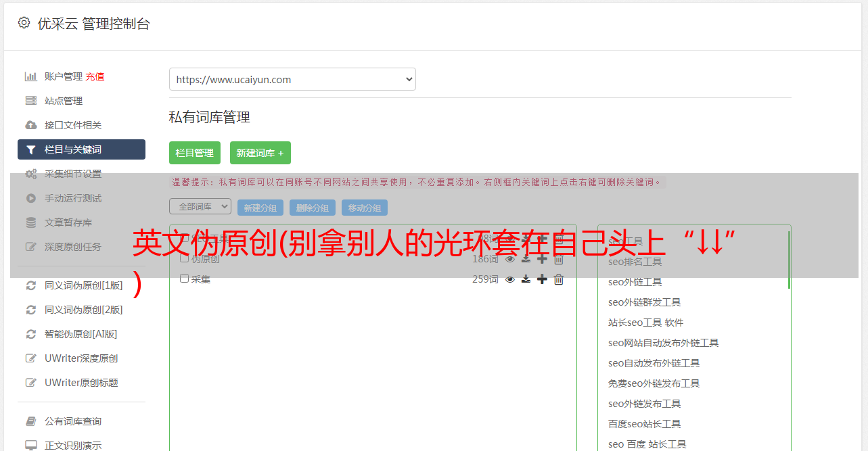Open 账户管理 in the sidebar
Screen dimensions: 868x451
[x=63, y=76]
